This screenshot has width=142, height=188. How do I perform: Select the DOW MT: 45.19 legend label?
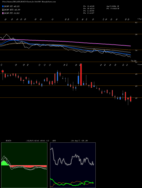[12, 10]
